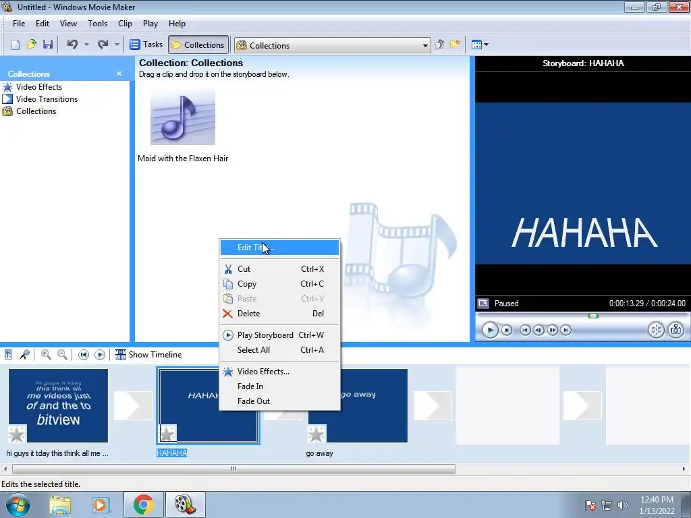Open the View menu
This screenshot has height=518, width=691.
[x=68, y=24]
